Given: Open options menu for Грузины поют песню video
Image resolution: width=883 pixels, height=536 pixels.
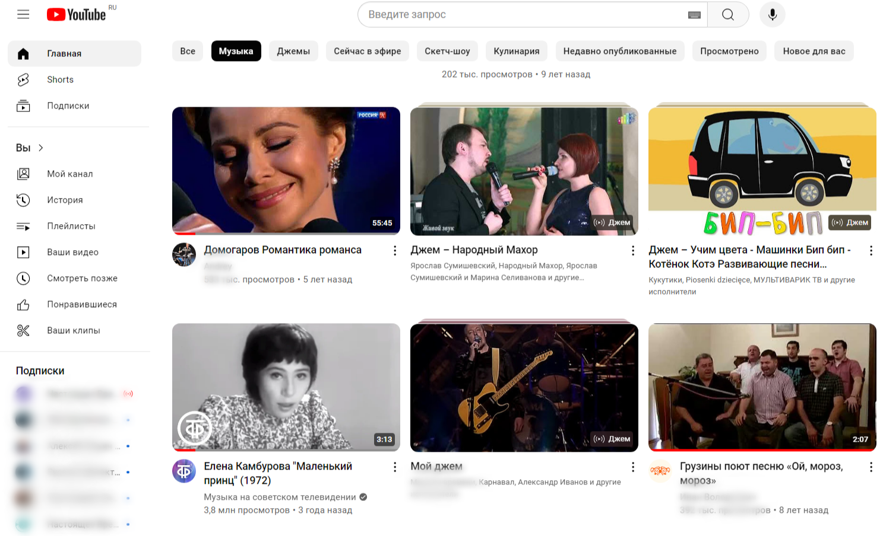Looking at the screenshot, I should (871, 467).
